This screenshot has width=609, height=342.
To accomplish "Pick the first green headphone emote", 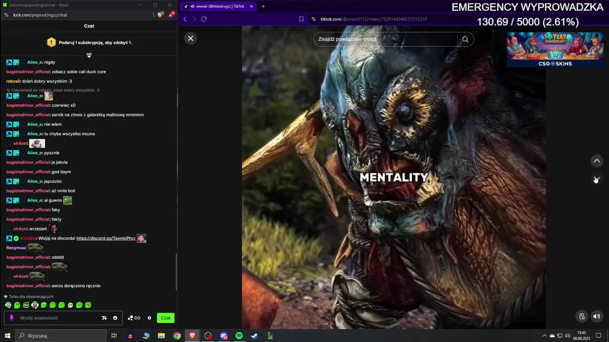I will point(8,305).
